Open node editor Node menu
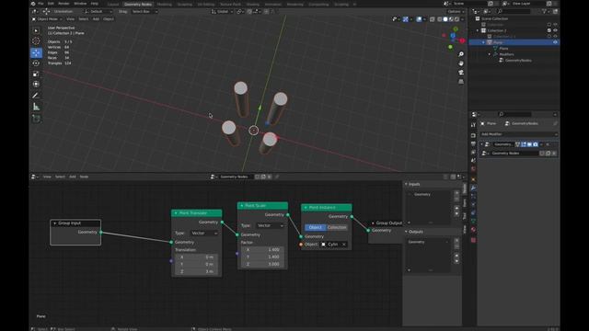 click(84, 177)
